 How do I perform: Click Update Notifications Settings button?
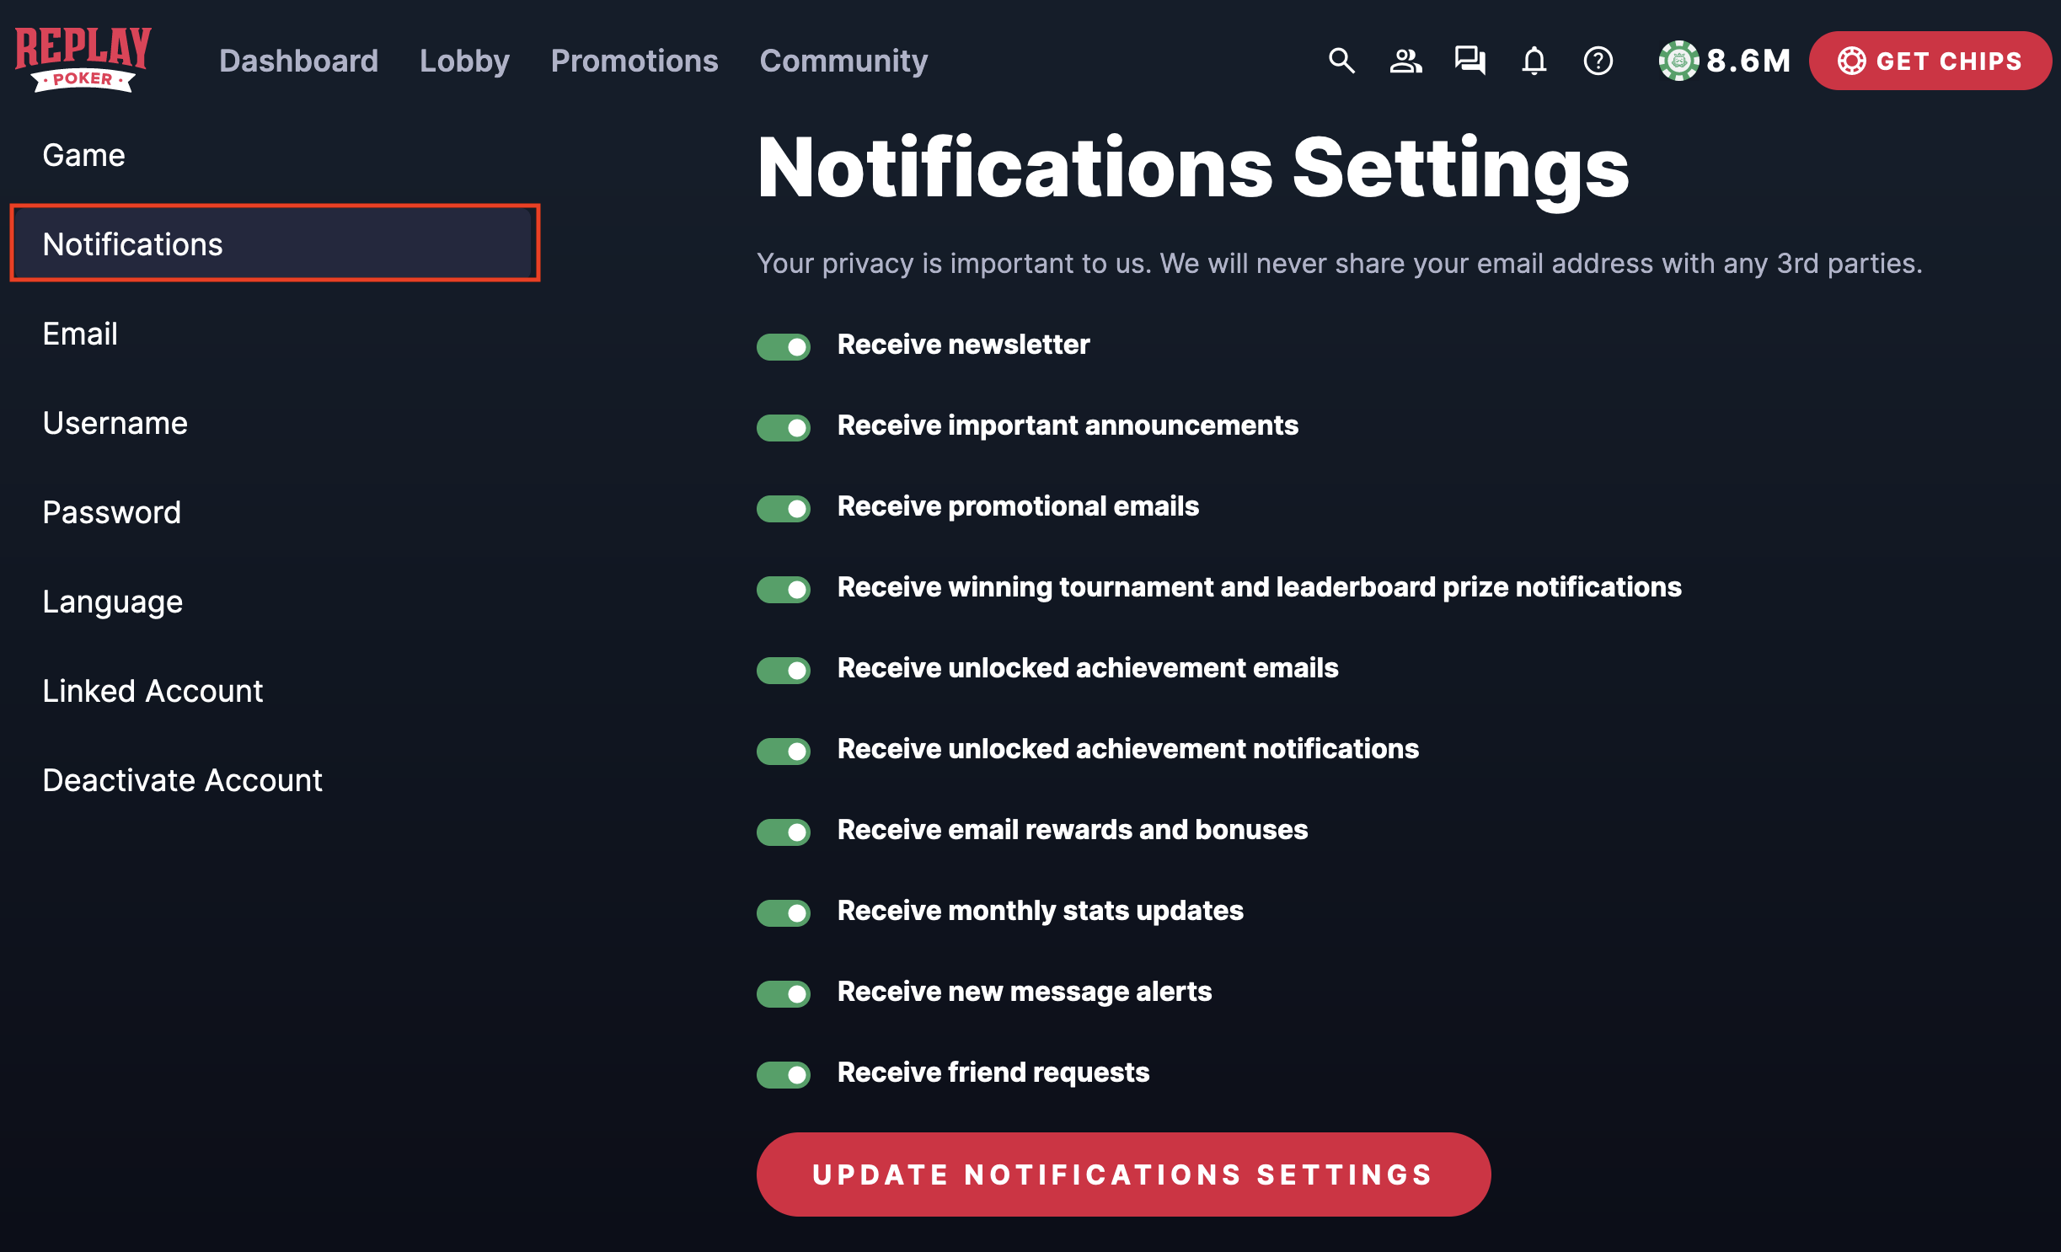(x=1123, y=1174)
